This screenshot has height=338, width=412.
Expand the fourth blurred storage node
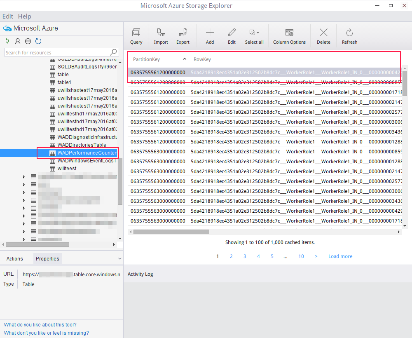[x=23, y=200]
